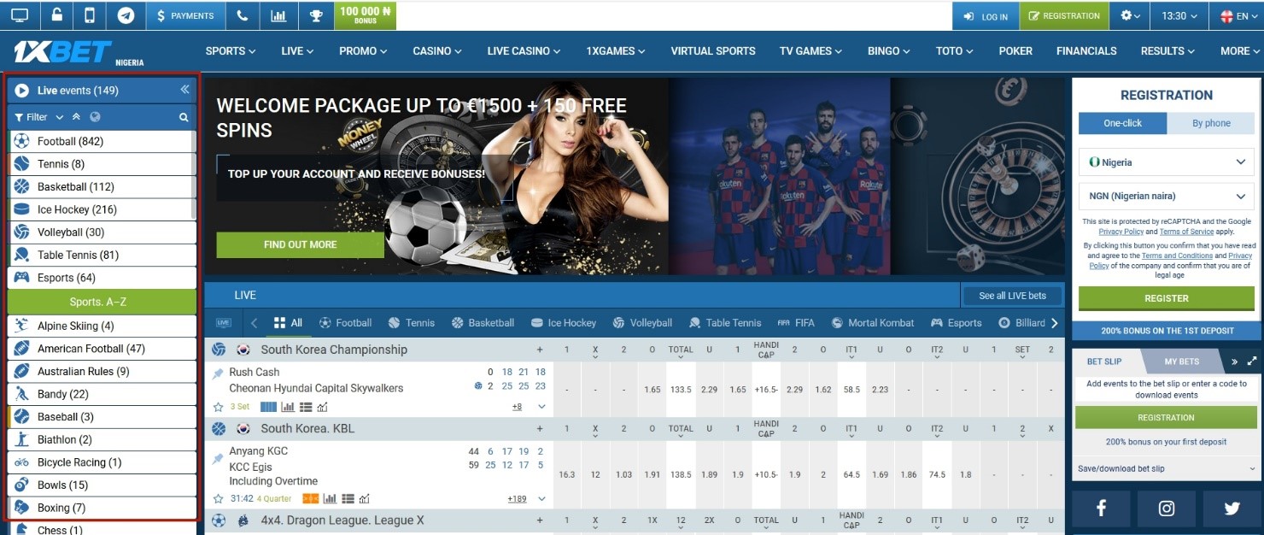Image resolution: width=1264 pixels, height=535 pixels.
Task: Select Esports (64) in sidebar
Action: click(102, 278)
